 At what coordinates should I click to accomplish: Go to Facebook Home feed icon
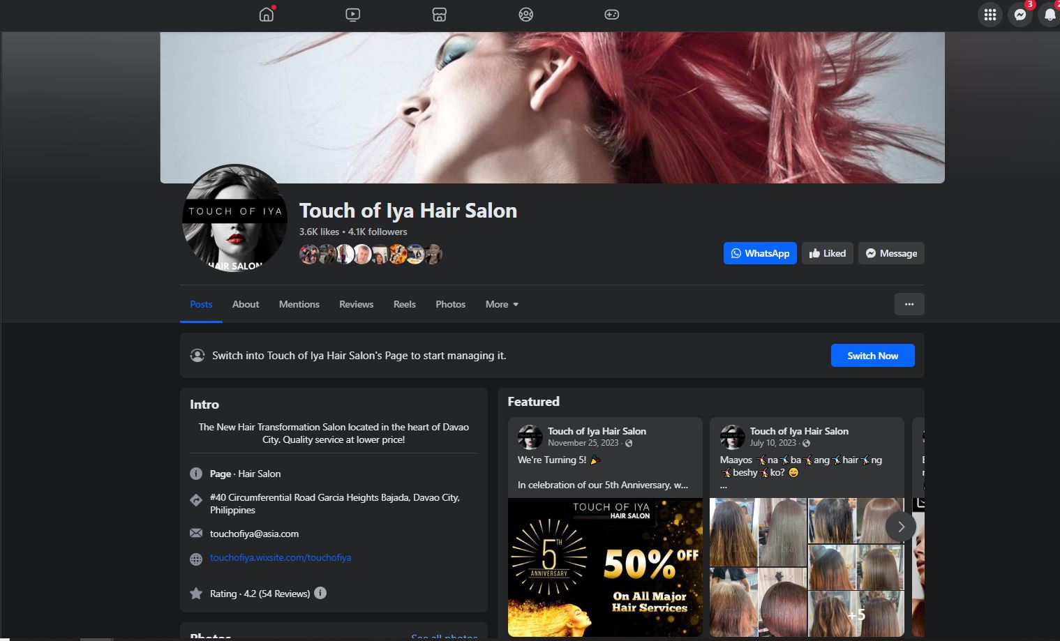pos(267,14)
